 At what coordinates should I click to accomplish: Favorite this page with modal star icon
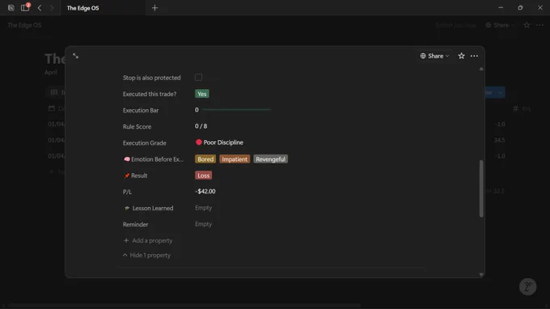461,56
